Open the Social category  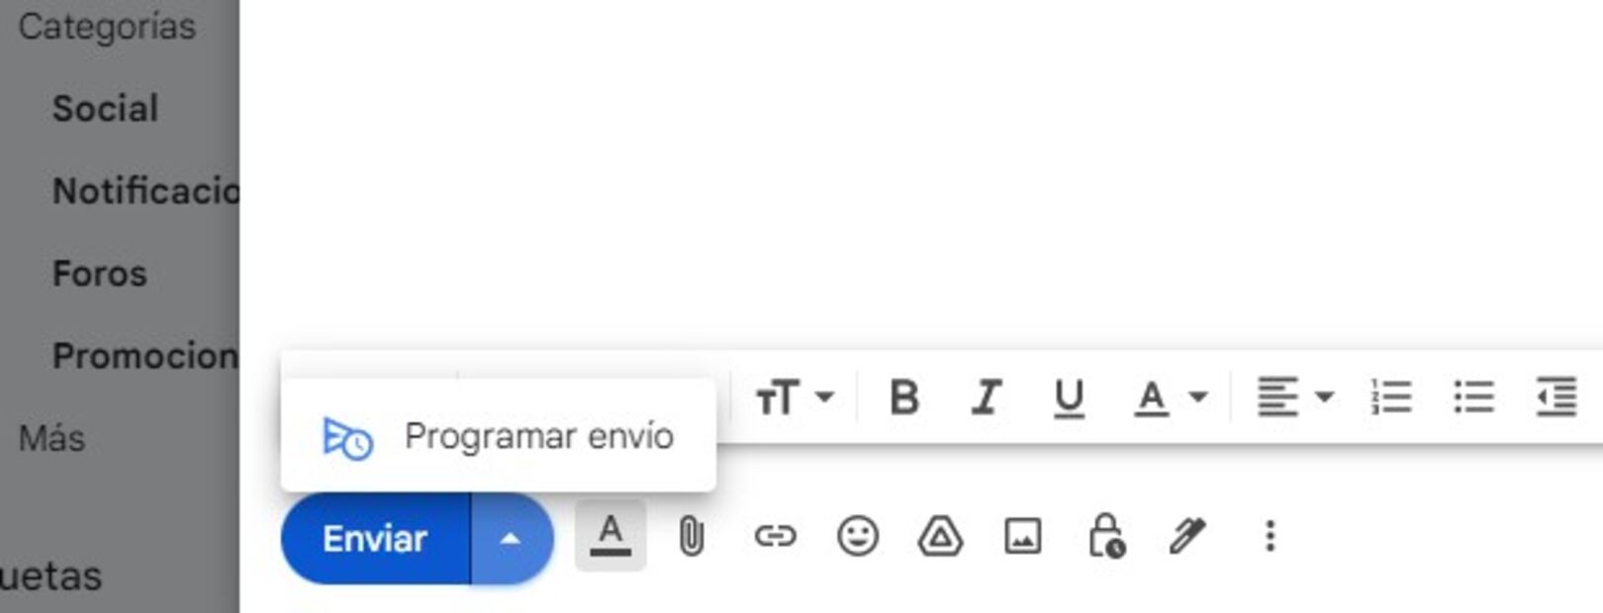[x=105, y=109]
